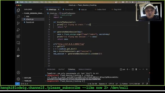Open the Manage gear icon

coord(18,79)
